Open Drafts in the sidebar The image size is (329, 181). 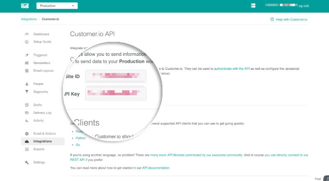(x=37, y=105)
